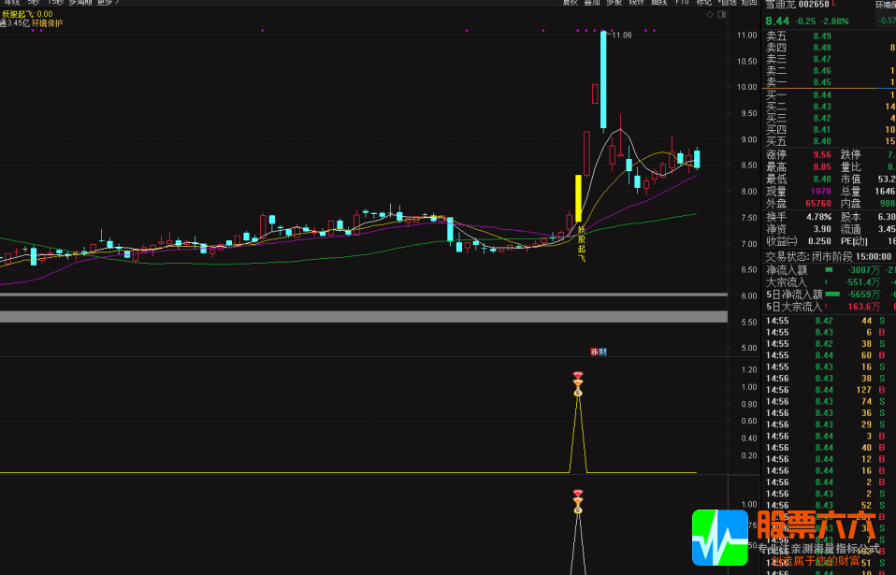This screenshot has width=896, height=575.
Task: Click the yellow 妖股起飞 signal bar on the chart
Action: (x=579, y=198)
